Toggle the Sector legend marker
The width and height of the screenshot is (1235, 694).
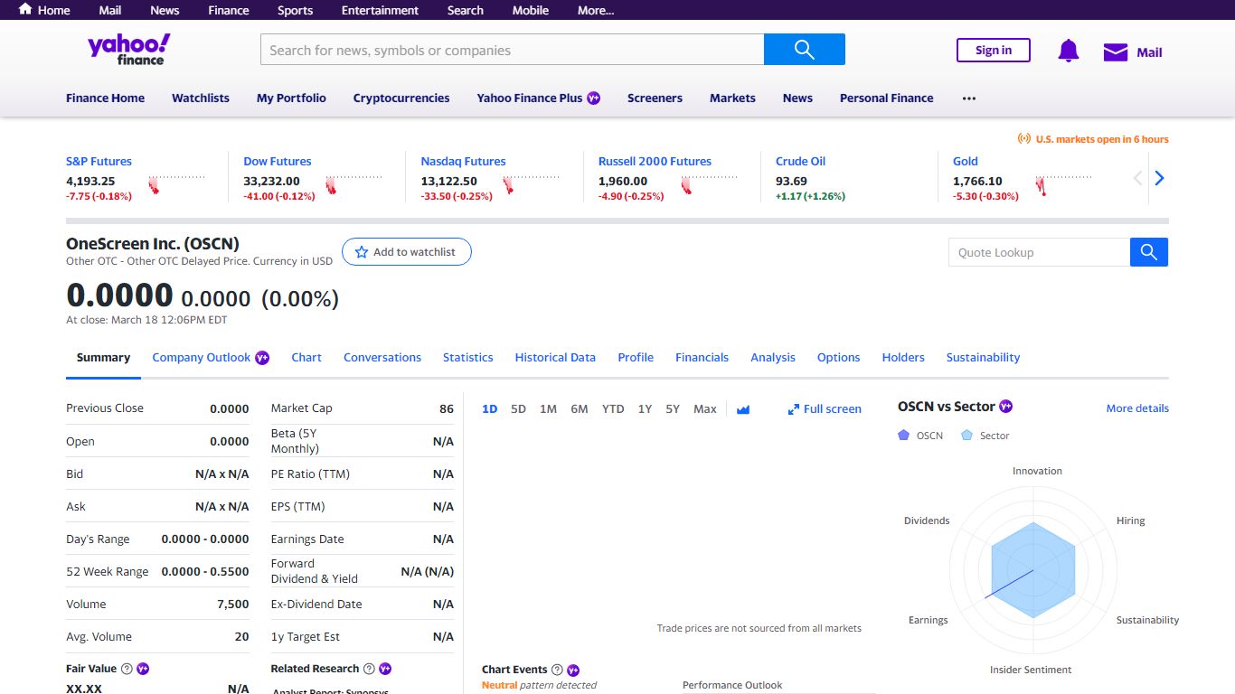[966, 435]
